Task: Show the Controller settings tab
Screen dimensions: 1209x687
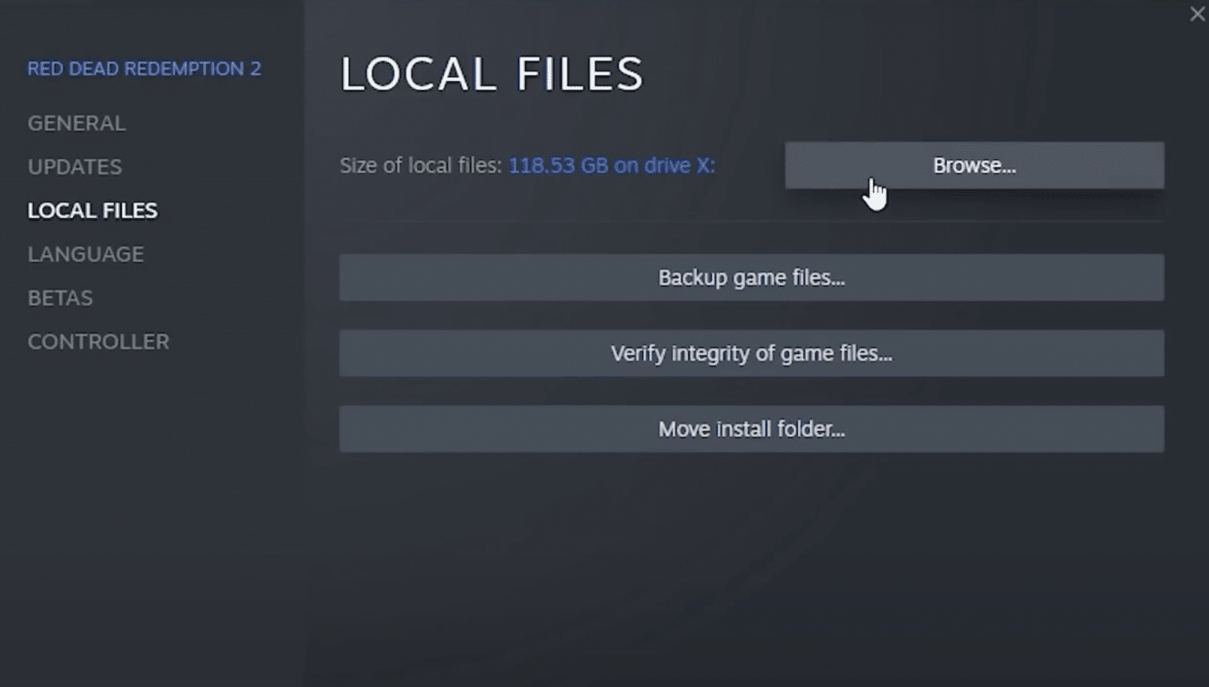Action: point(98,342)
